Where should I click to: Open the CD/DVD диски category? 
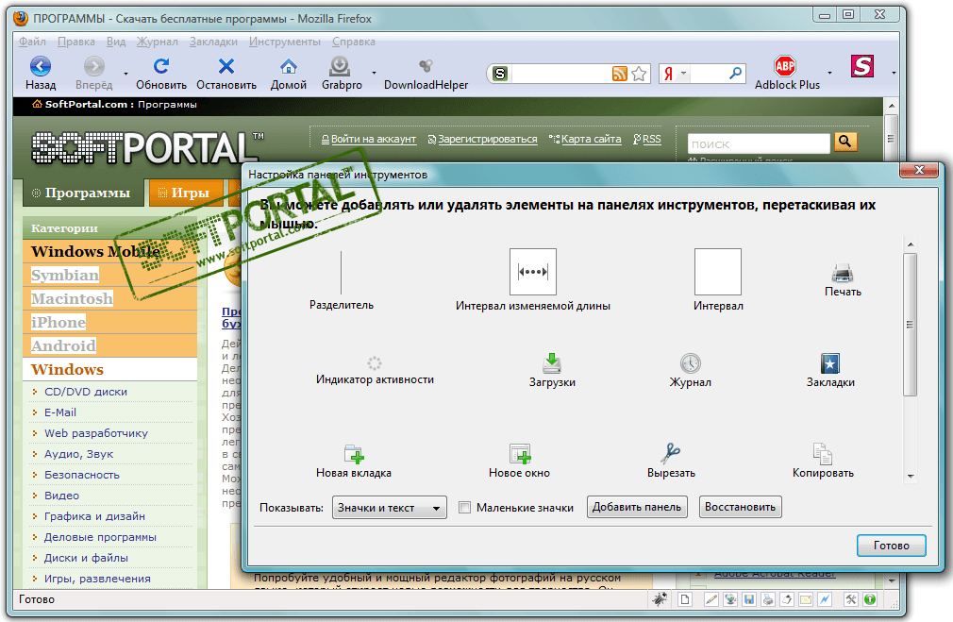pyautogui.click(x=86, y=392)
